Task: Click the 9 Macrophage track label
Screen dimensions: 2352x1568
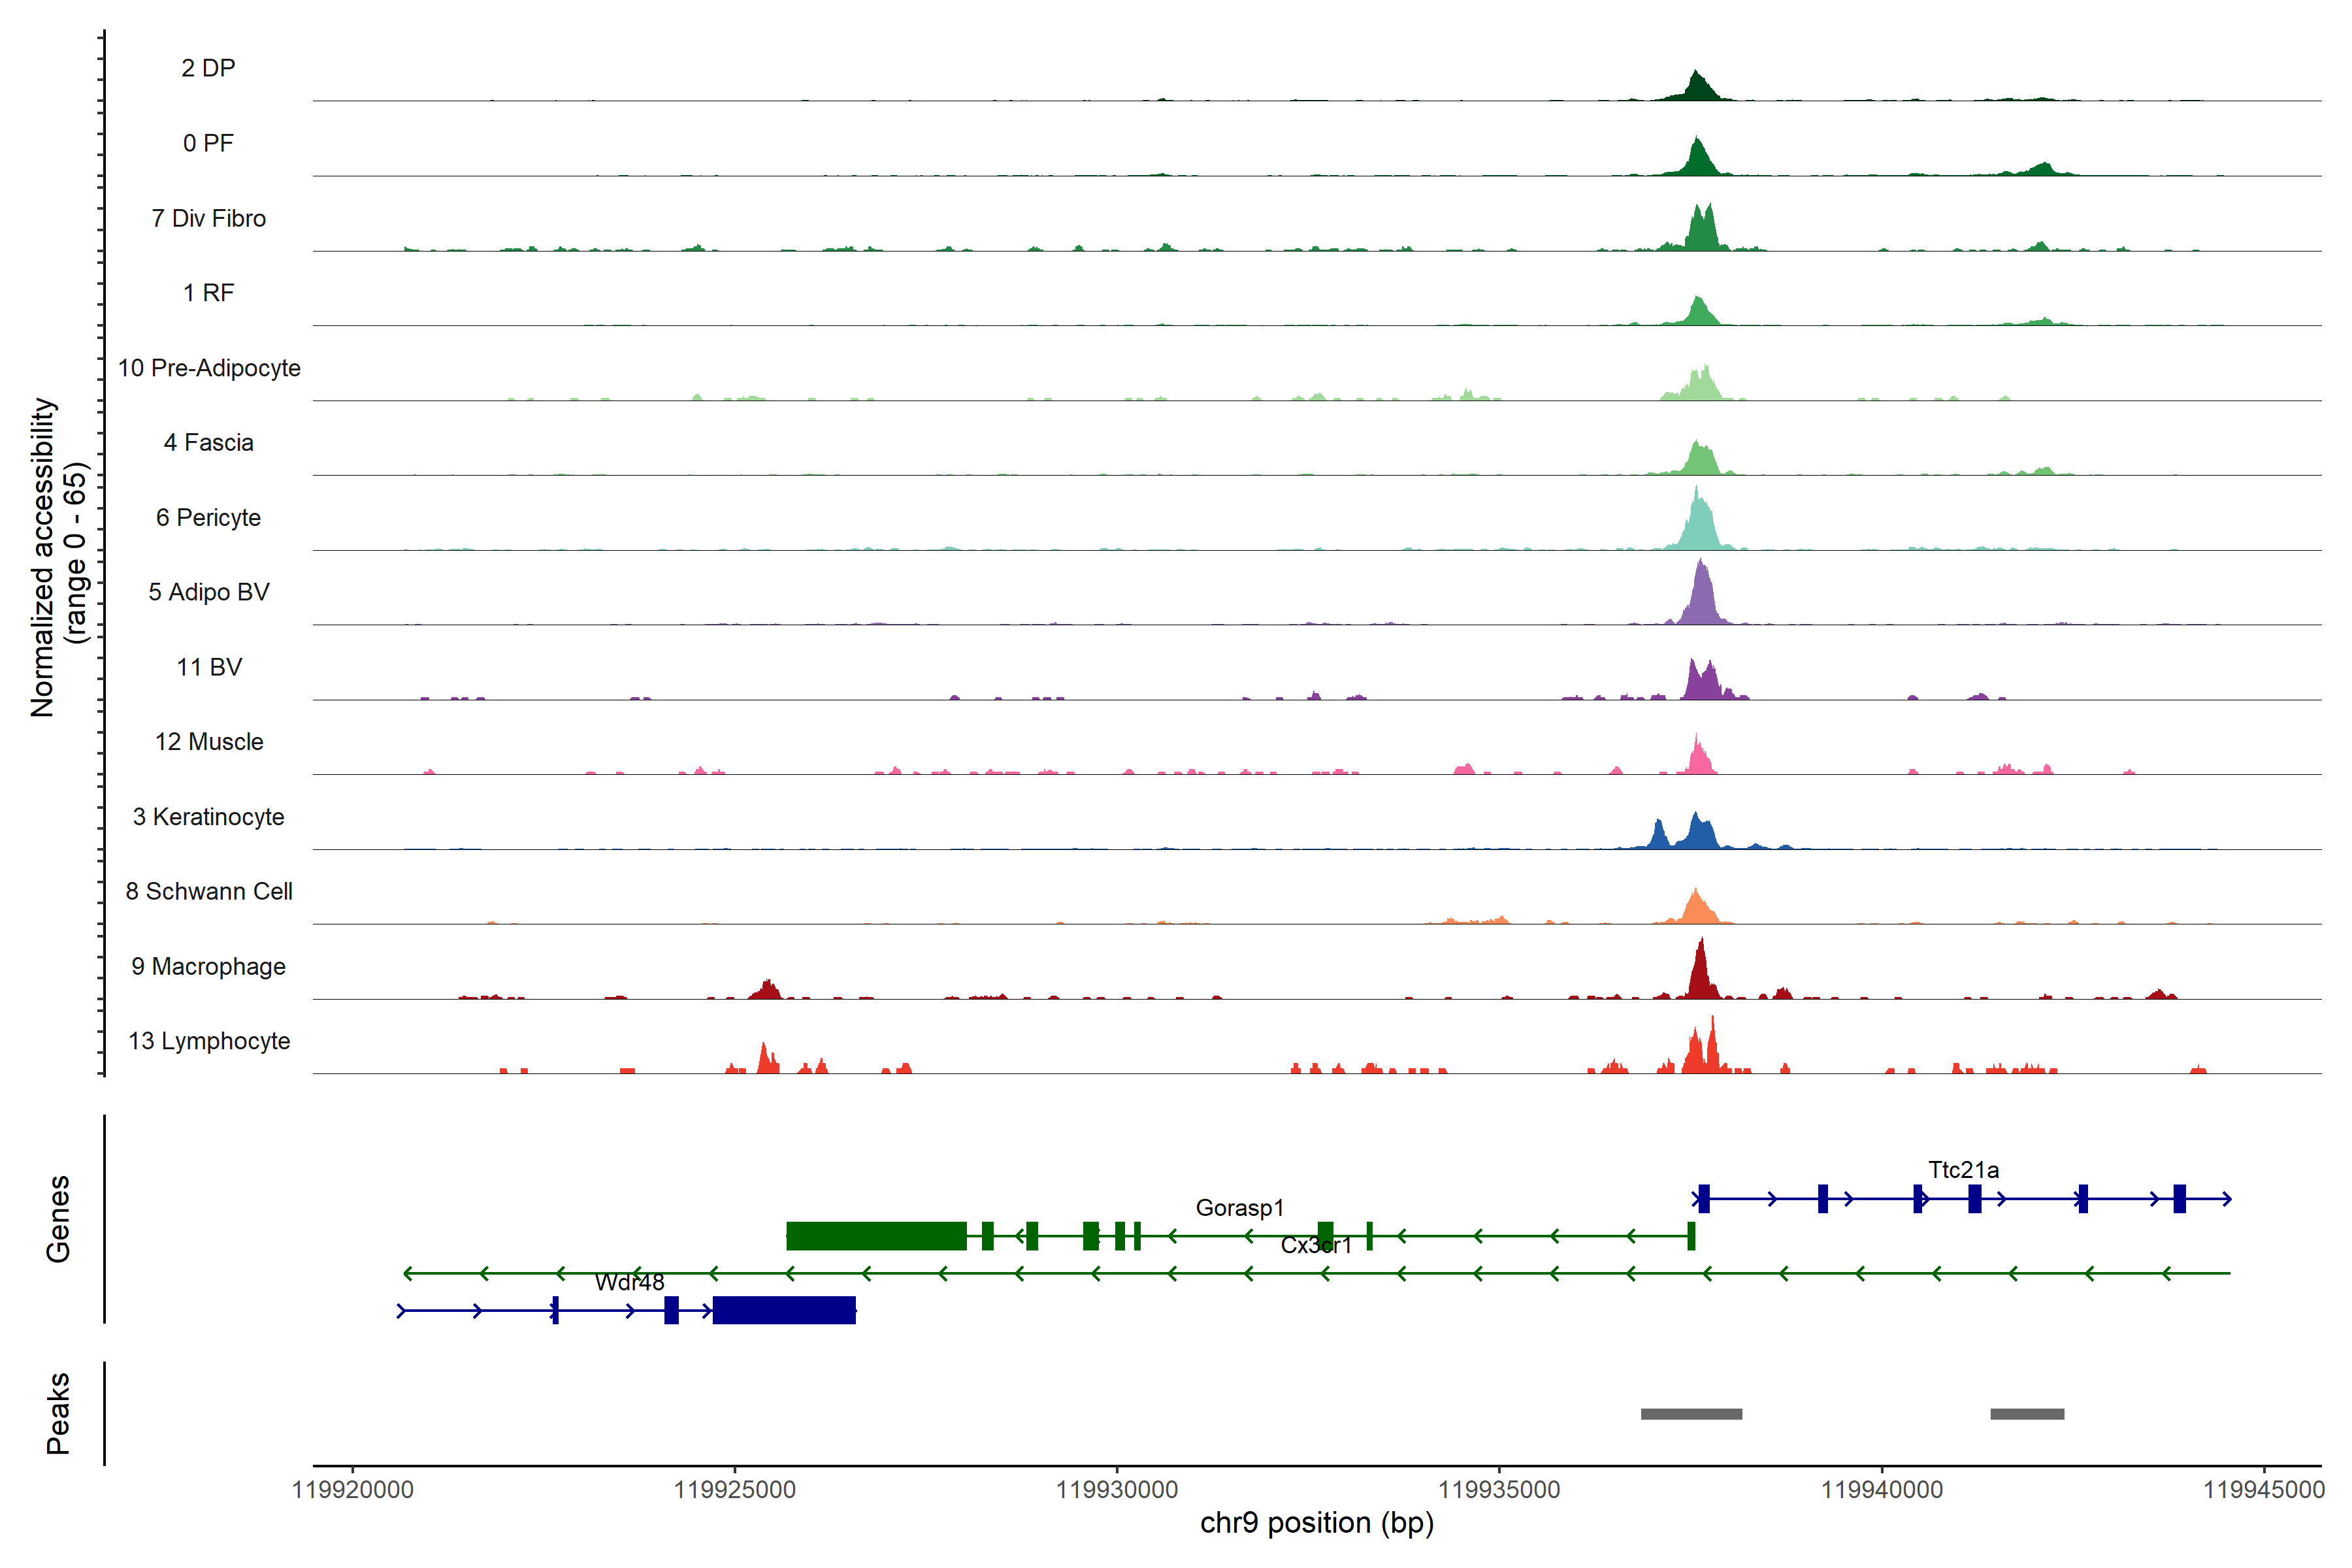Action: pyautogui.click(x=208, y=966)
